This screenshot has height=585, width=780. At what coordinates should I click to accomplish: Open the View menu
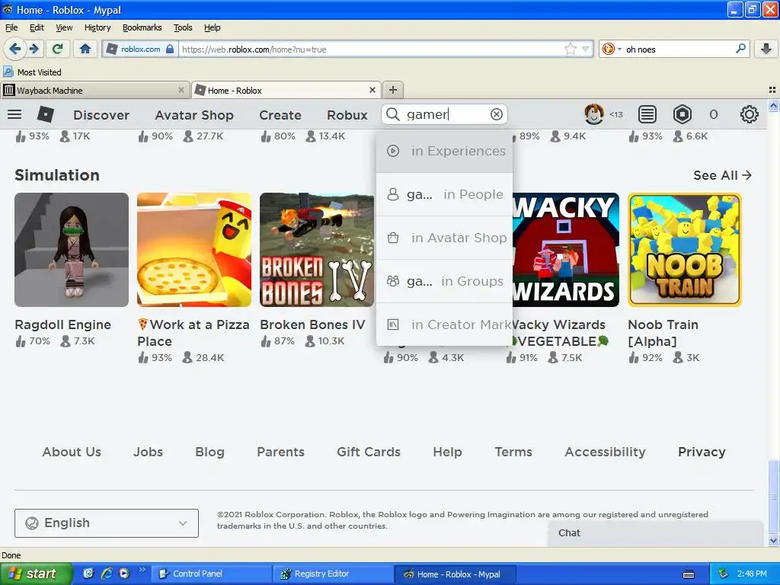[x=64, y=27]
